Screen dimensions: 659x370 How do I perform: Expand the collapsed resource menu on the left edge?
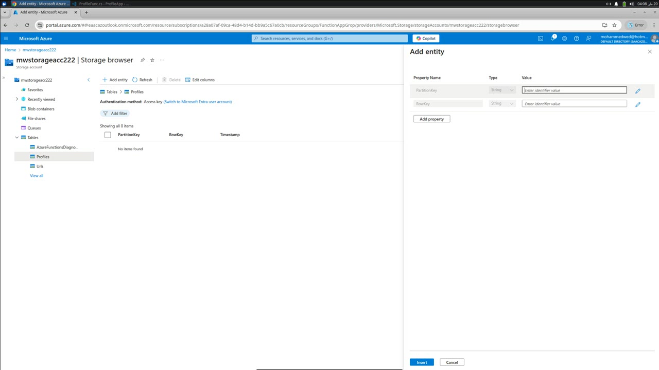(4, 78)
